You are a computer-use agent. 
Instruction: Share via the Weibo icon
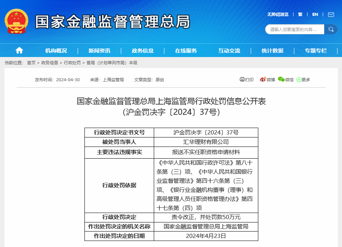pyautogui.click(x=263, y=79)
